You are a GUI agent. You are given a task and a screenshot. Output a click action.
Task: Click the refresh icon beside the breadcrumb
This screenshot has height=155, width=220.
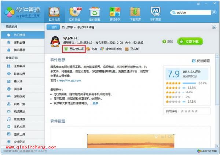(x=214, y=27)
